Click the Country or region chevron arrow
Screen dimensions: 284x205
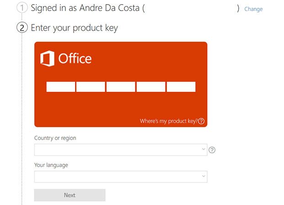tap(204, 149)
